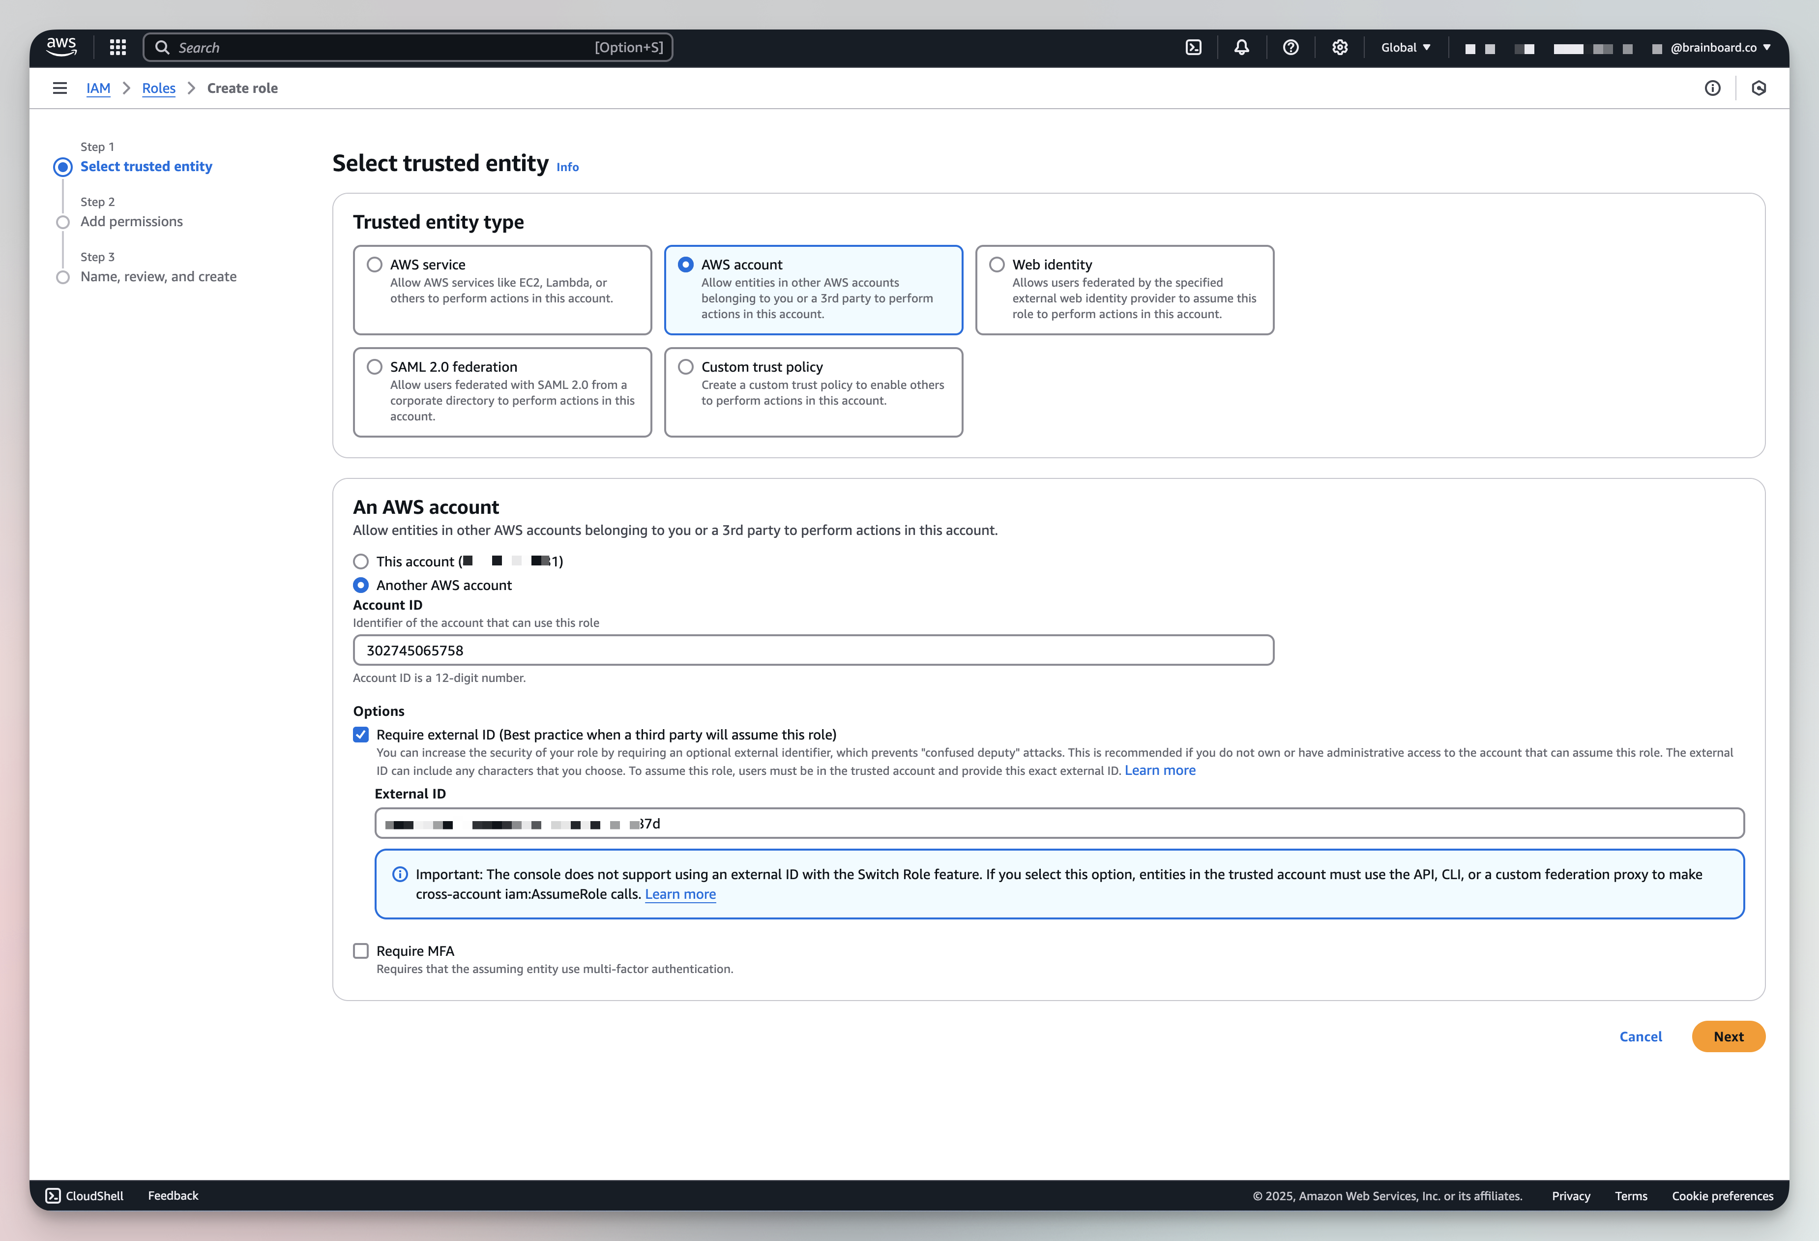Open the help question mark menu
1819x1241 pixels.
point(1291,48)
